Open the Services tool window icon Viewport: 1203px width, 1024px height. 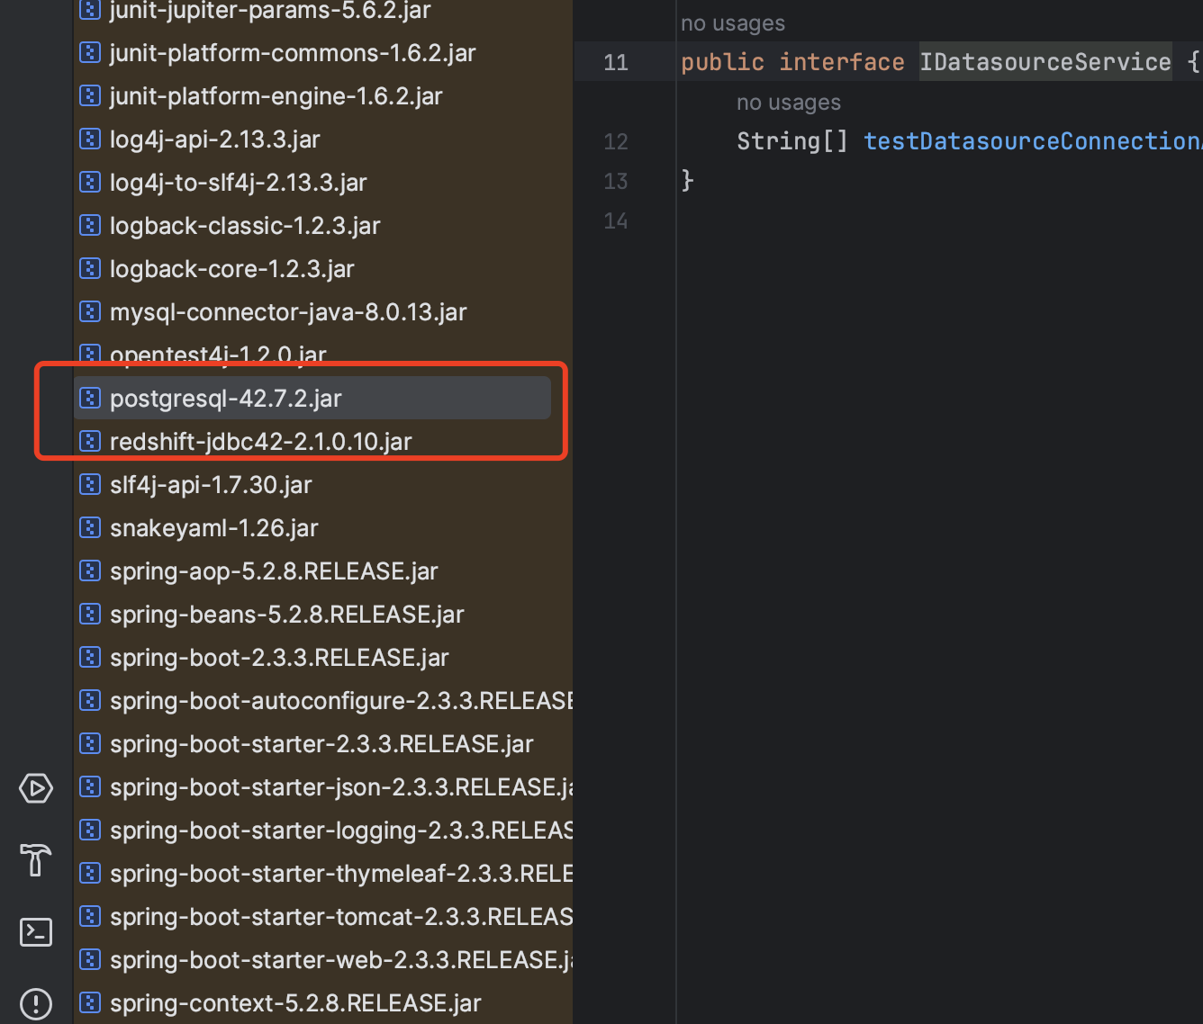tap(36, 788)
